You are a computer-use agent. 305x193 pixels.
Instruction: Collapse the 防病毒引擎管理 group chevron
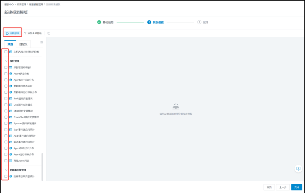[x=6, y=170]
